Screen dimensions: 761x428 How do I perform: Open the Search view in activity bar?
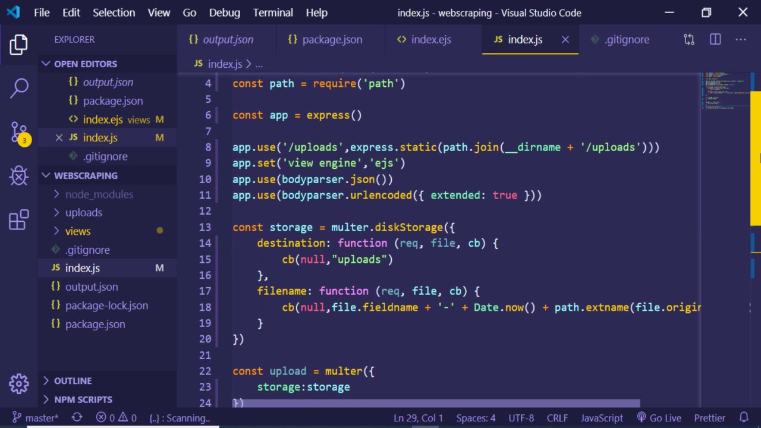[19, 88]
